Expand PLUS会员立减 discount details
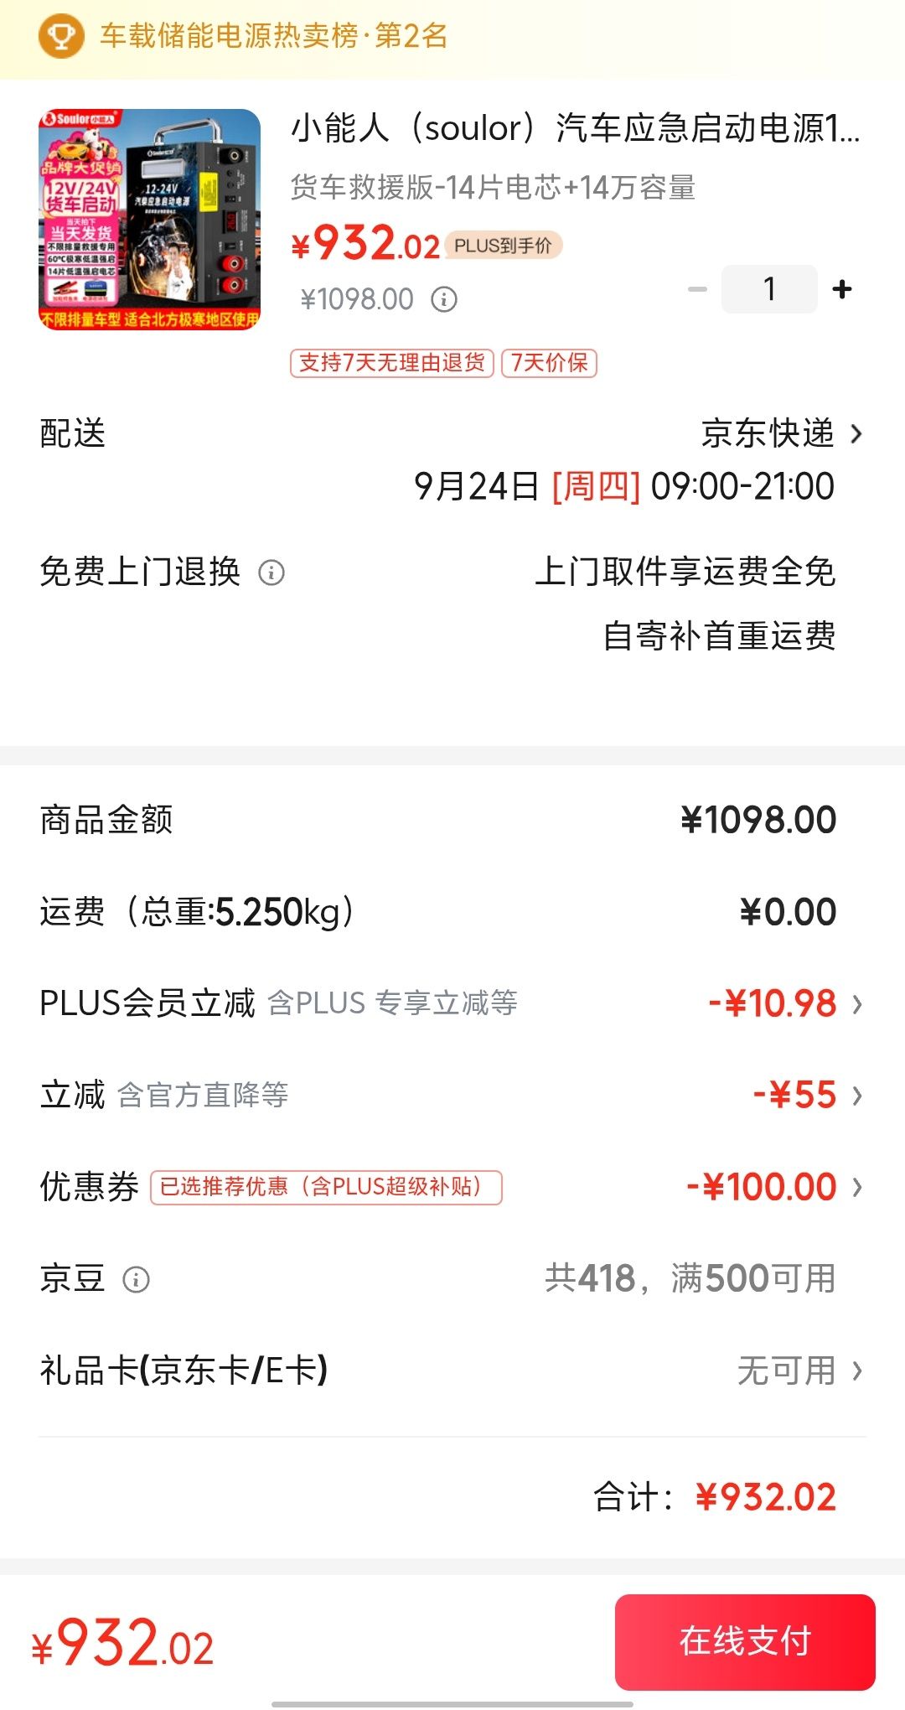905x1710 pixels. tap(856, 1003)
